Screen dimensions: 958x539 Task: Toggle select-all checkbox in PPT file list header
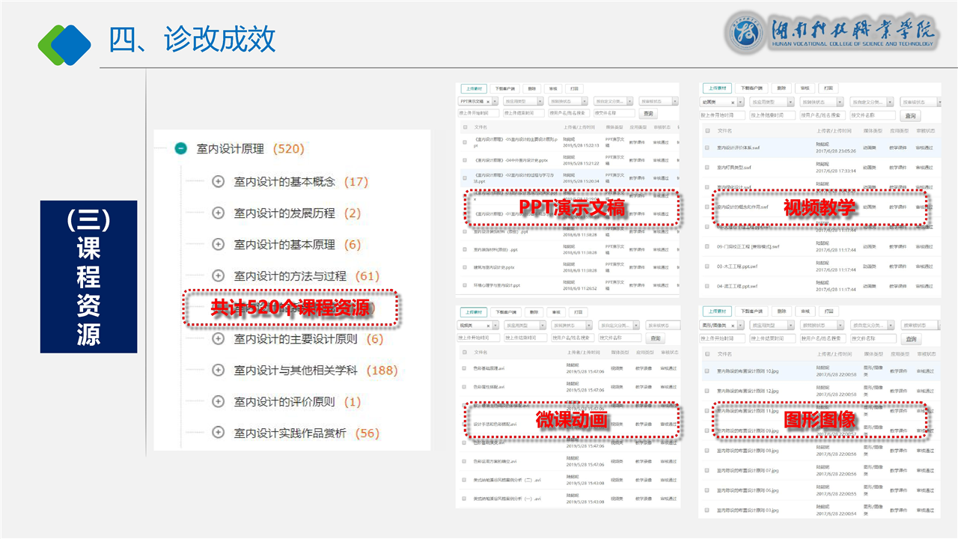(x=465, y=127)
